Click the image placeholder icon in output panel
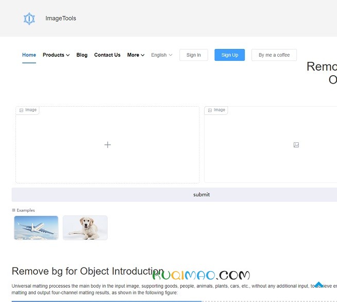Screen dimensions: 337x302 [296, 145]
